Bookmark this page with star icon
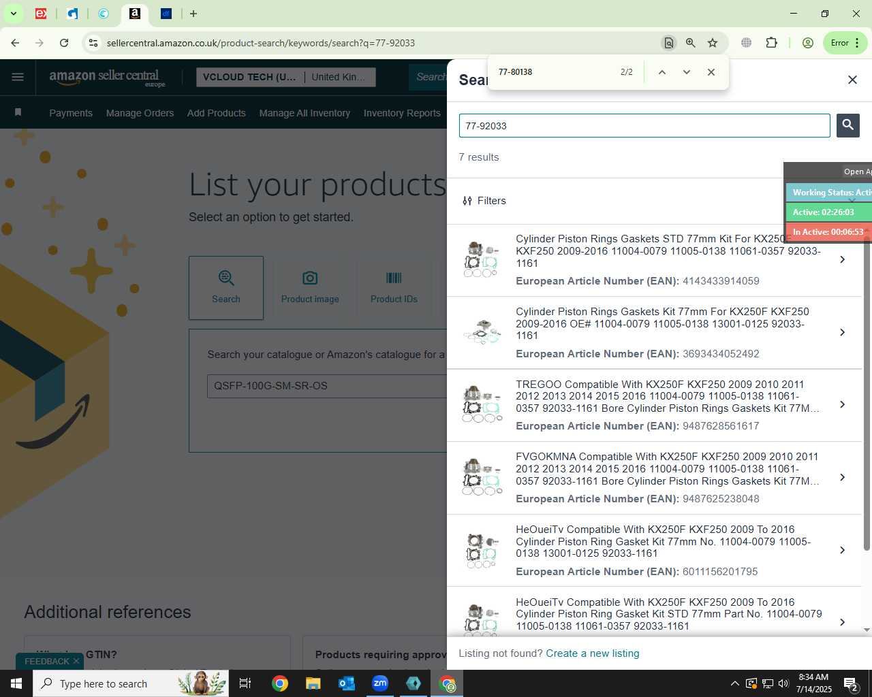Viewport: 872px width, 697px height. [713, 43]
